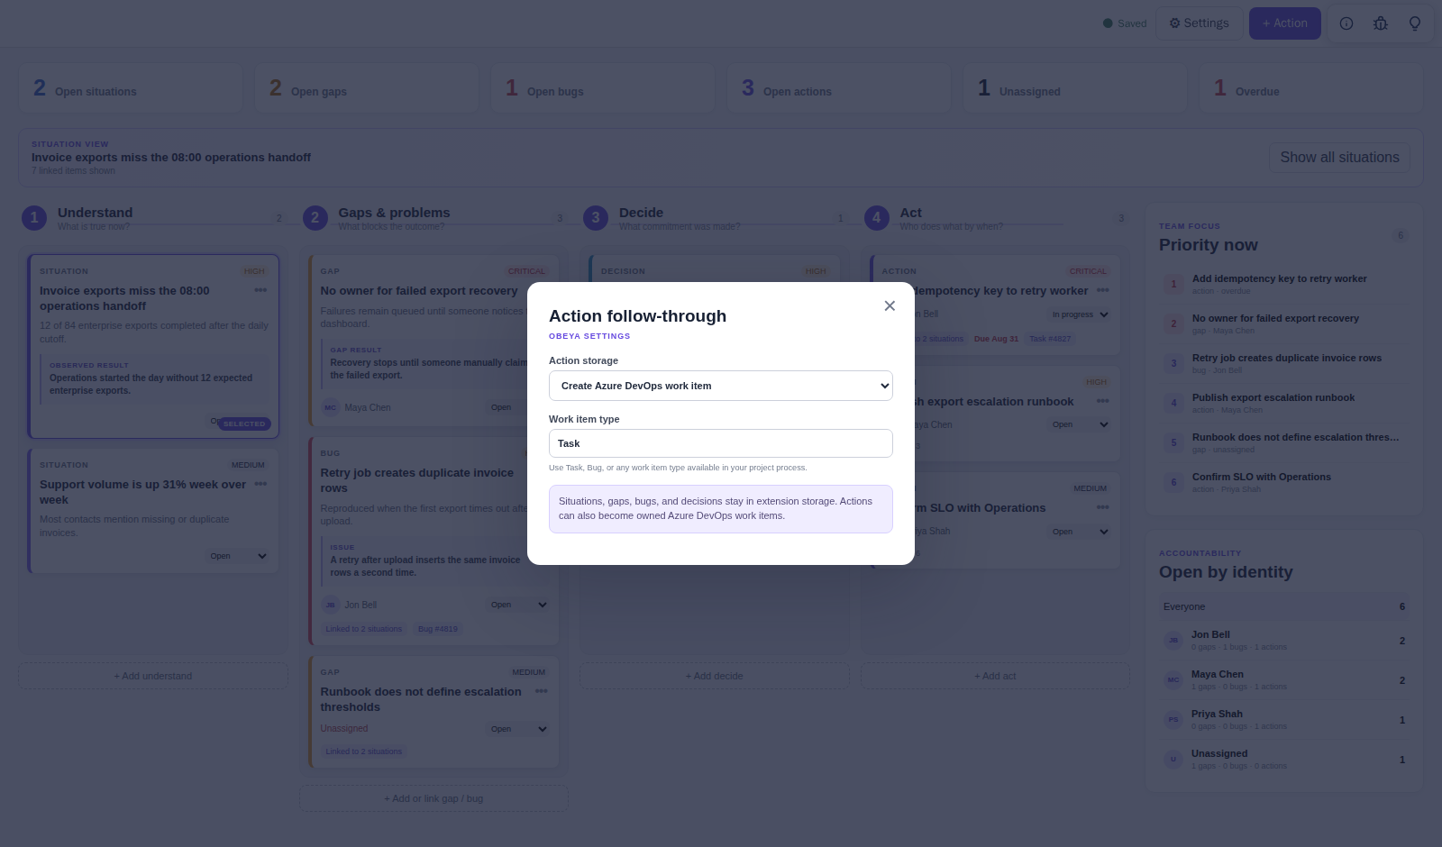Click Linked to 2 situations on Runbook card

(x=364, y=751)
